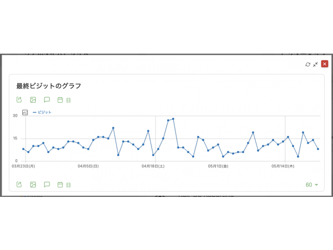Click the metrics picker icon beside legend
333x250 pixels.
[x=25, y=113]
